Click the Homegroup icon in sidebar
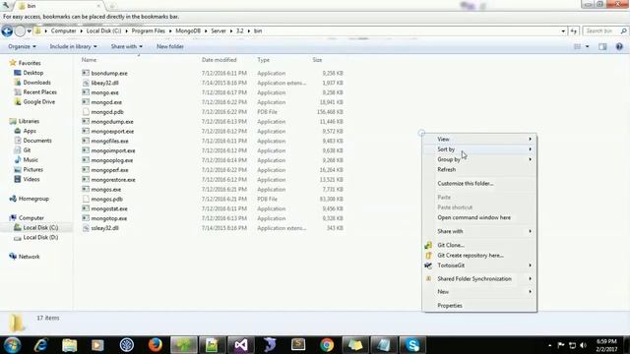 [13, 199]
